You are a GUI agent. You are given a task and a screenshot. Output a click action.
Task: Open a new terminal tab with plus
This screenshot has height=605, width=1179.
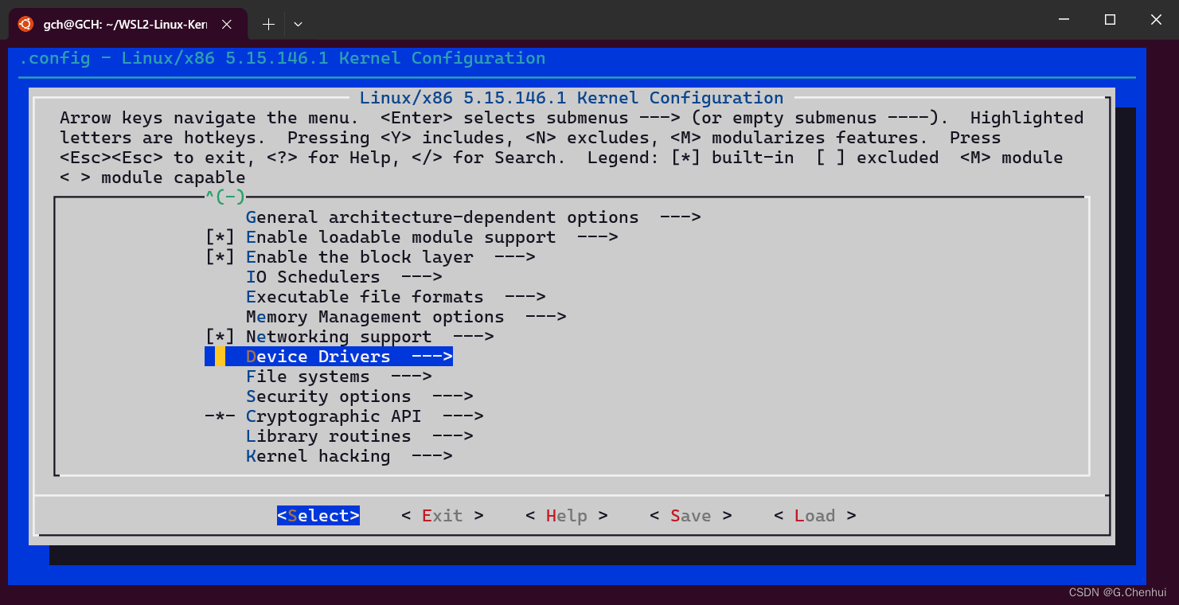[268, 25]
